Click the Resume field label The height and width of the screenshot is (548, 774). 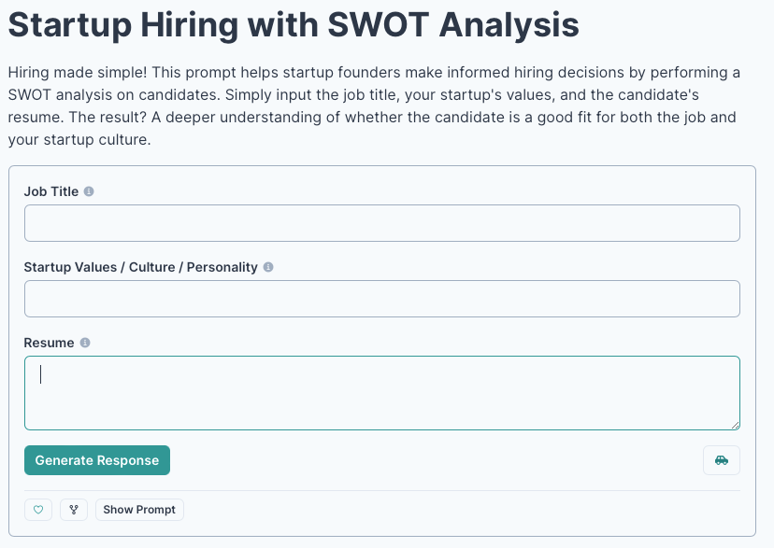[49, 343]
